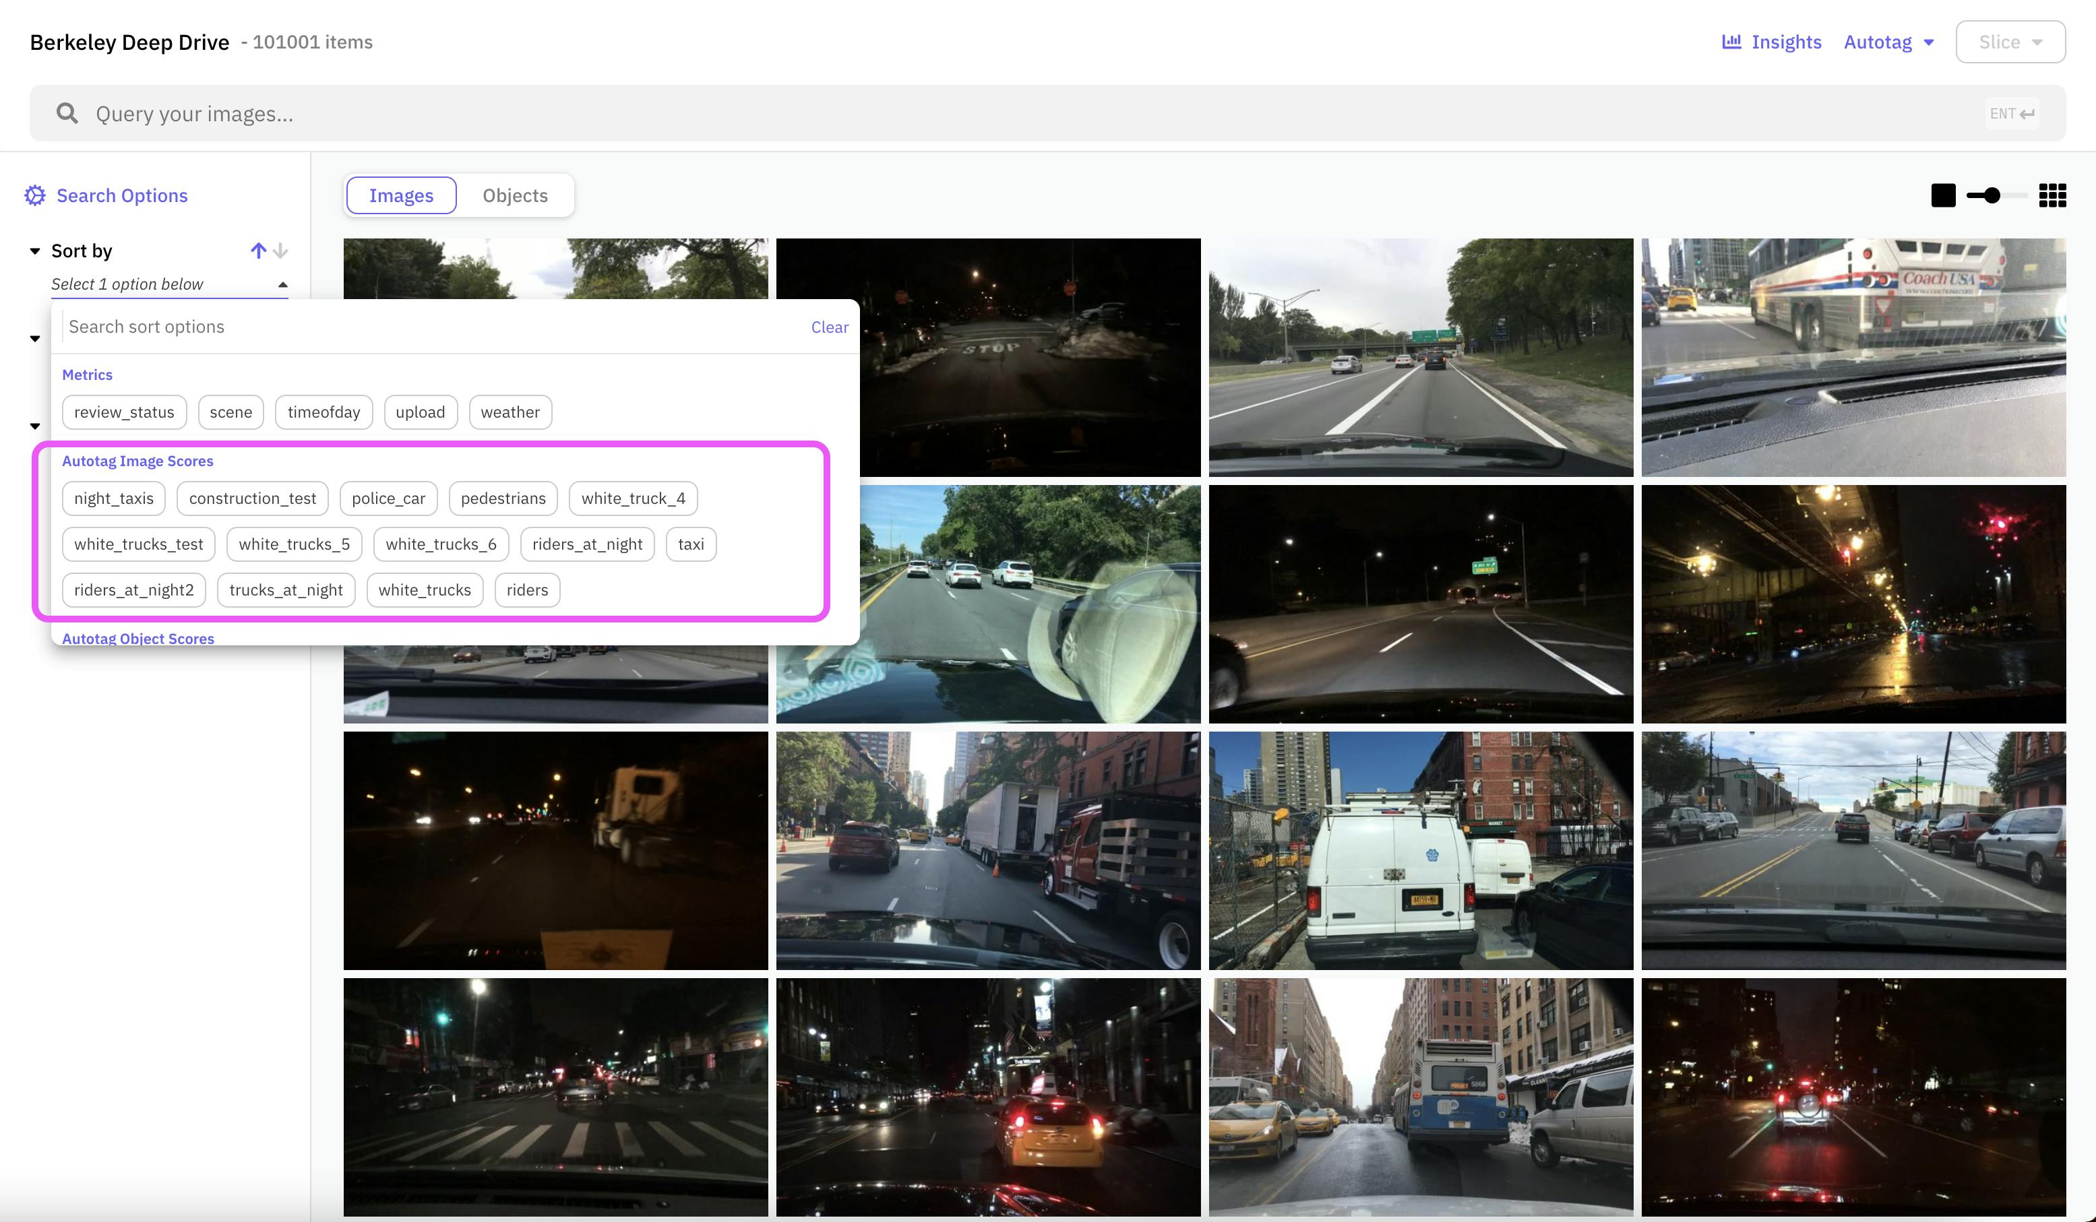Set descending sort with down arrow
The image size is (2096, 1222).
tap(281, 250)
